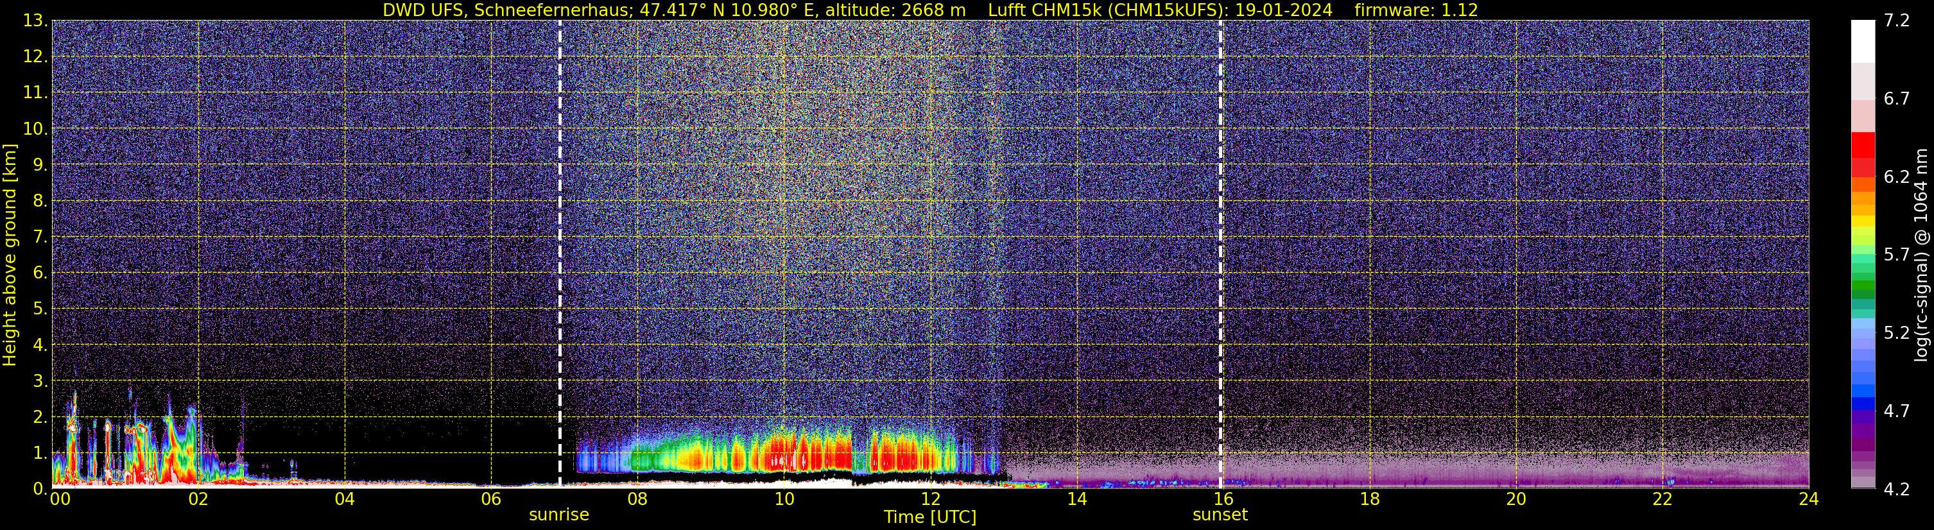Click the 'Time [UTC]' axis label
Viewport: 1934px width, 530px height.
point(930,517)
